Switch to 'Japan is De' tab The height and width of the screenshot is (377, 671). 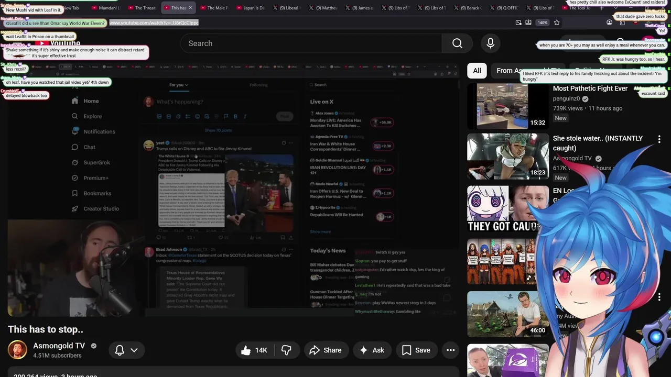(x=250, y=8)
